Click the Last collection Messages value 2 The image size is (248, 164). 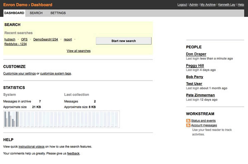tap(95, 101)
